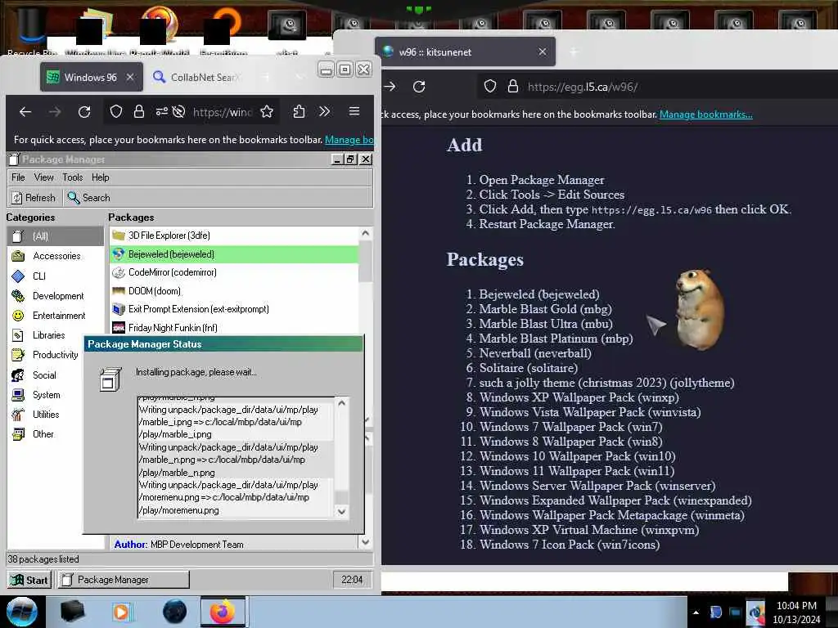
Task: Open the Help menu in Package Manager
Action: [100, 177]
